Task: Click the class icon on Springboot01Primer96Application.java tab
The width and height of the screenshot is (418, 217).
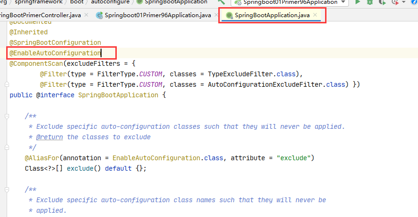Action: [99, 15]
